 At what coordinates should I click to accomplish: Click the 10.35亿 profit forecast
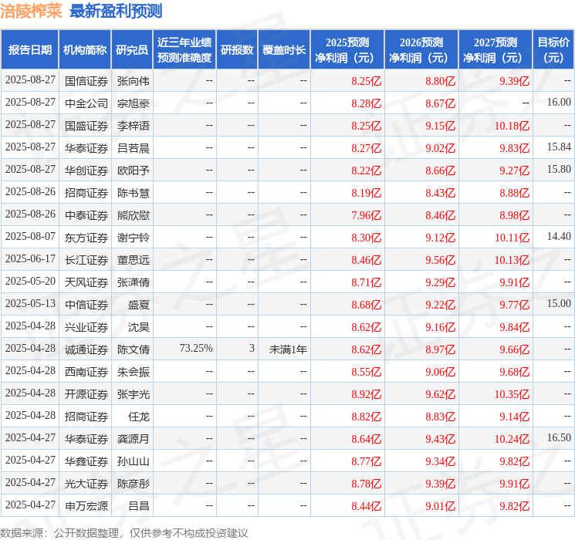(512, 394)
